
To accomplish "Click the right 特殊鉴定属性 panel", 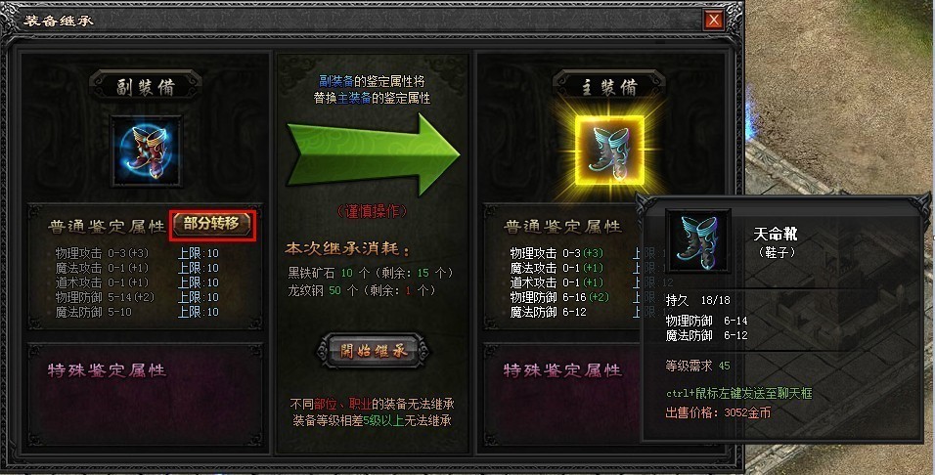I will pos(562,395).
